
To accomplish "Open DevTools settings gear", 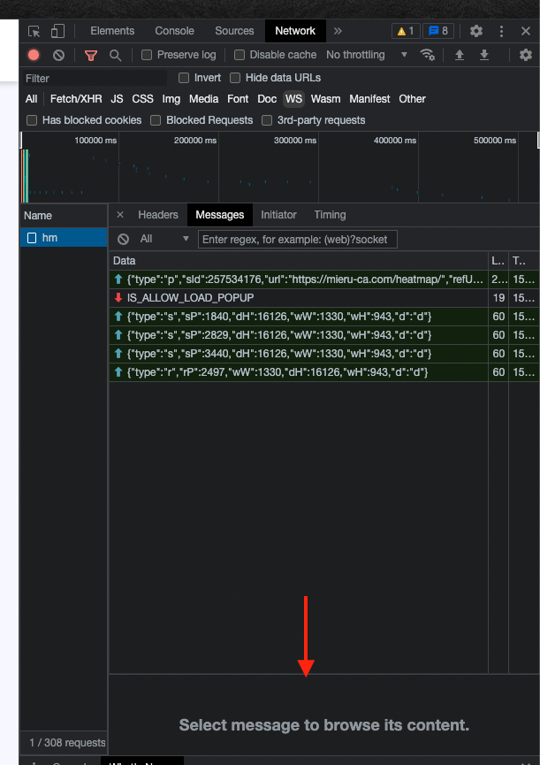I will (476, 31).
